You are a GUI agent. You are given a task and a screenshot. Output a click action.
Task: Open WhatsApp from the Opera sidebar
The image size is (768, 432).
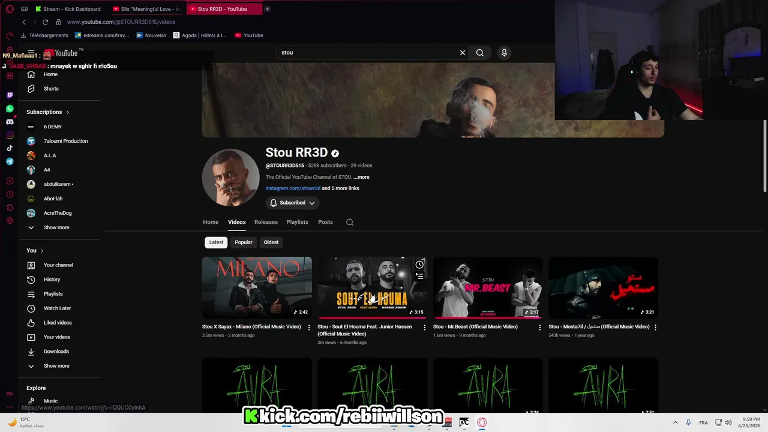[10, 109]
